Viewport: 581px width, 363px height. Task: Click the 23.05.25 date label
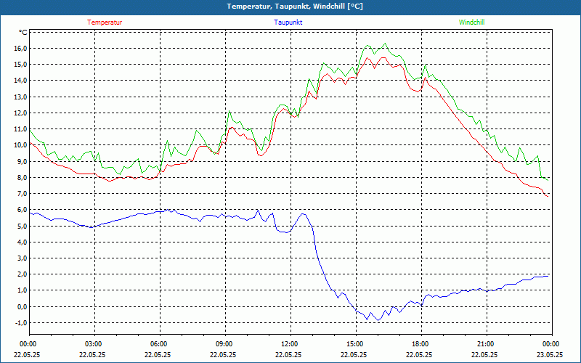(550, 355)
